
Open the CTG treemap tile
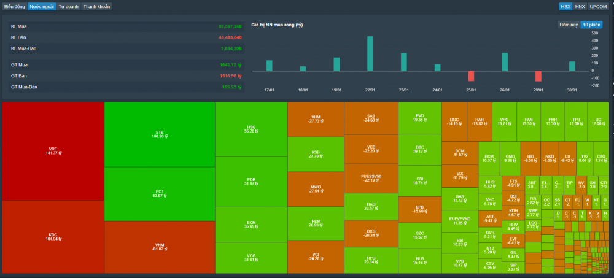pyautogui.click(x=601, y=158)
